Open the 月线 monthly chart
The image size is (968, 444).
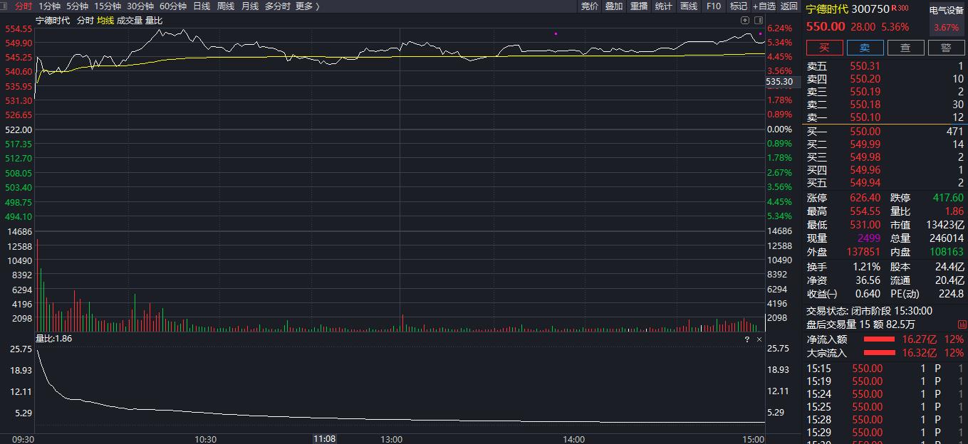pyautogui.click(x=250, y=6)
